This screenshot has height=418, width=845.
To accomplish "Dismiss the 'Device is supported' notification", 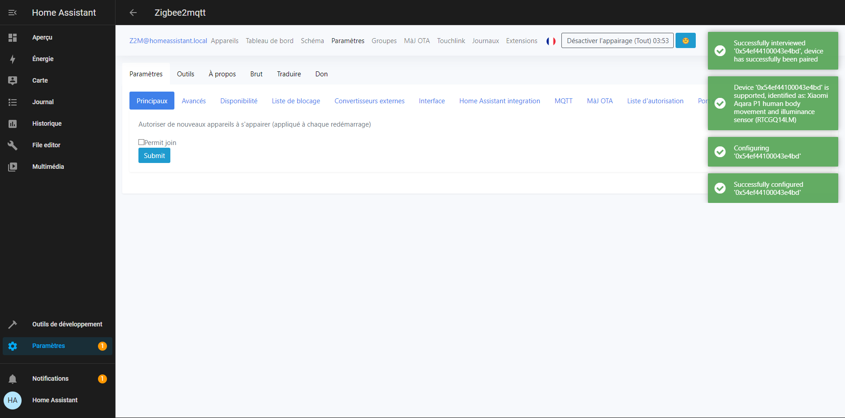I will coord(773,103).
